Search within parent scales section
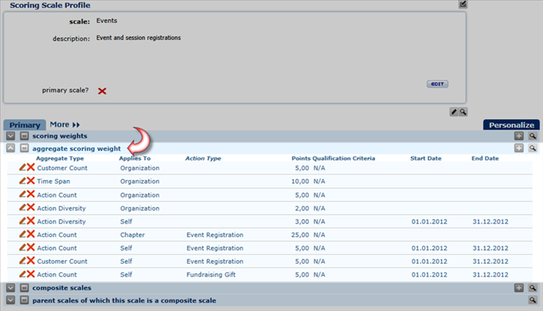Image resolution: width=543 pixels, height=311 pixels. point(533,300)
